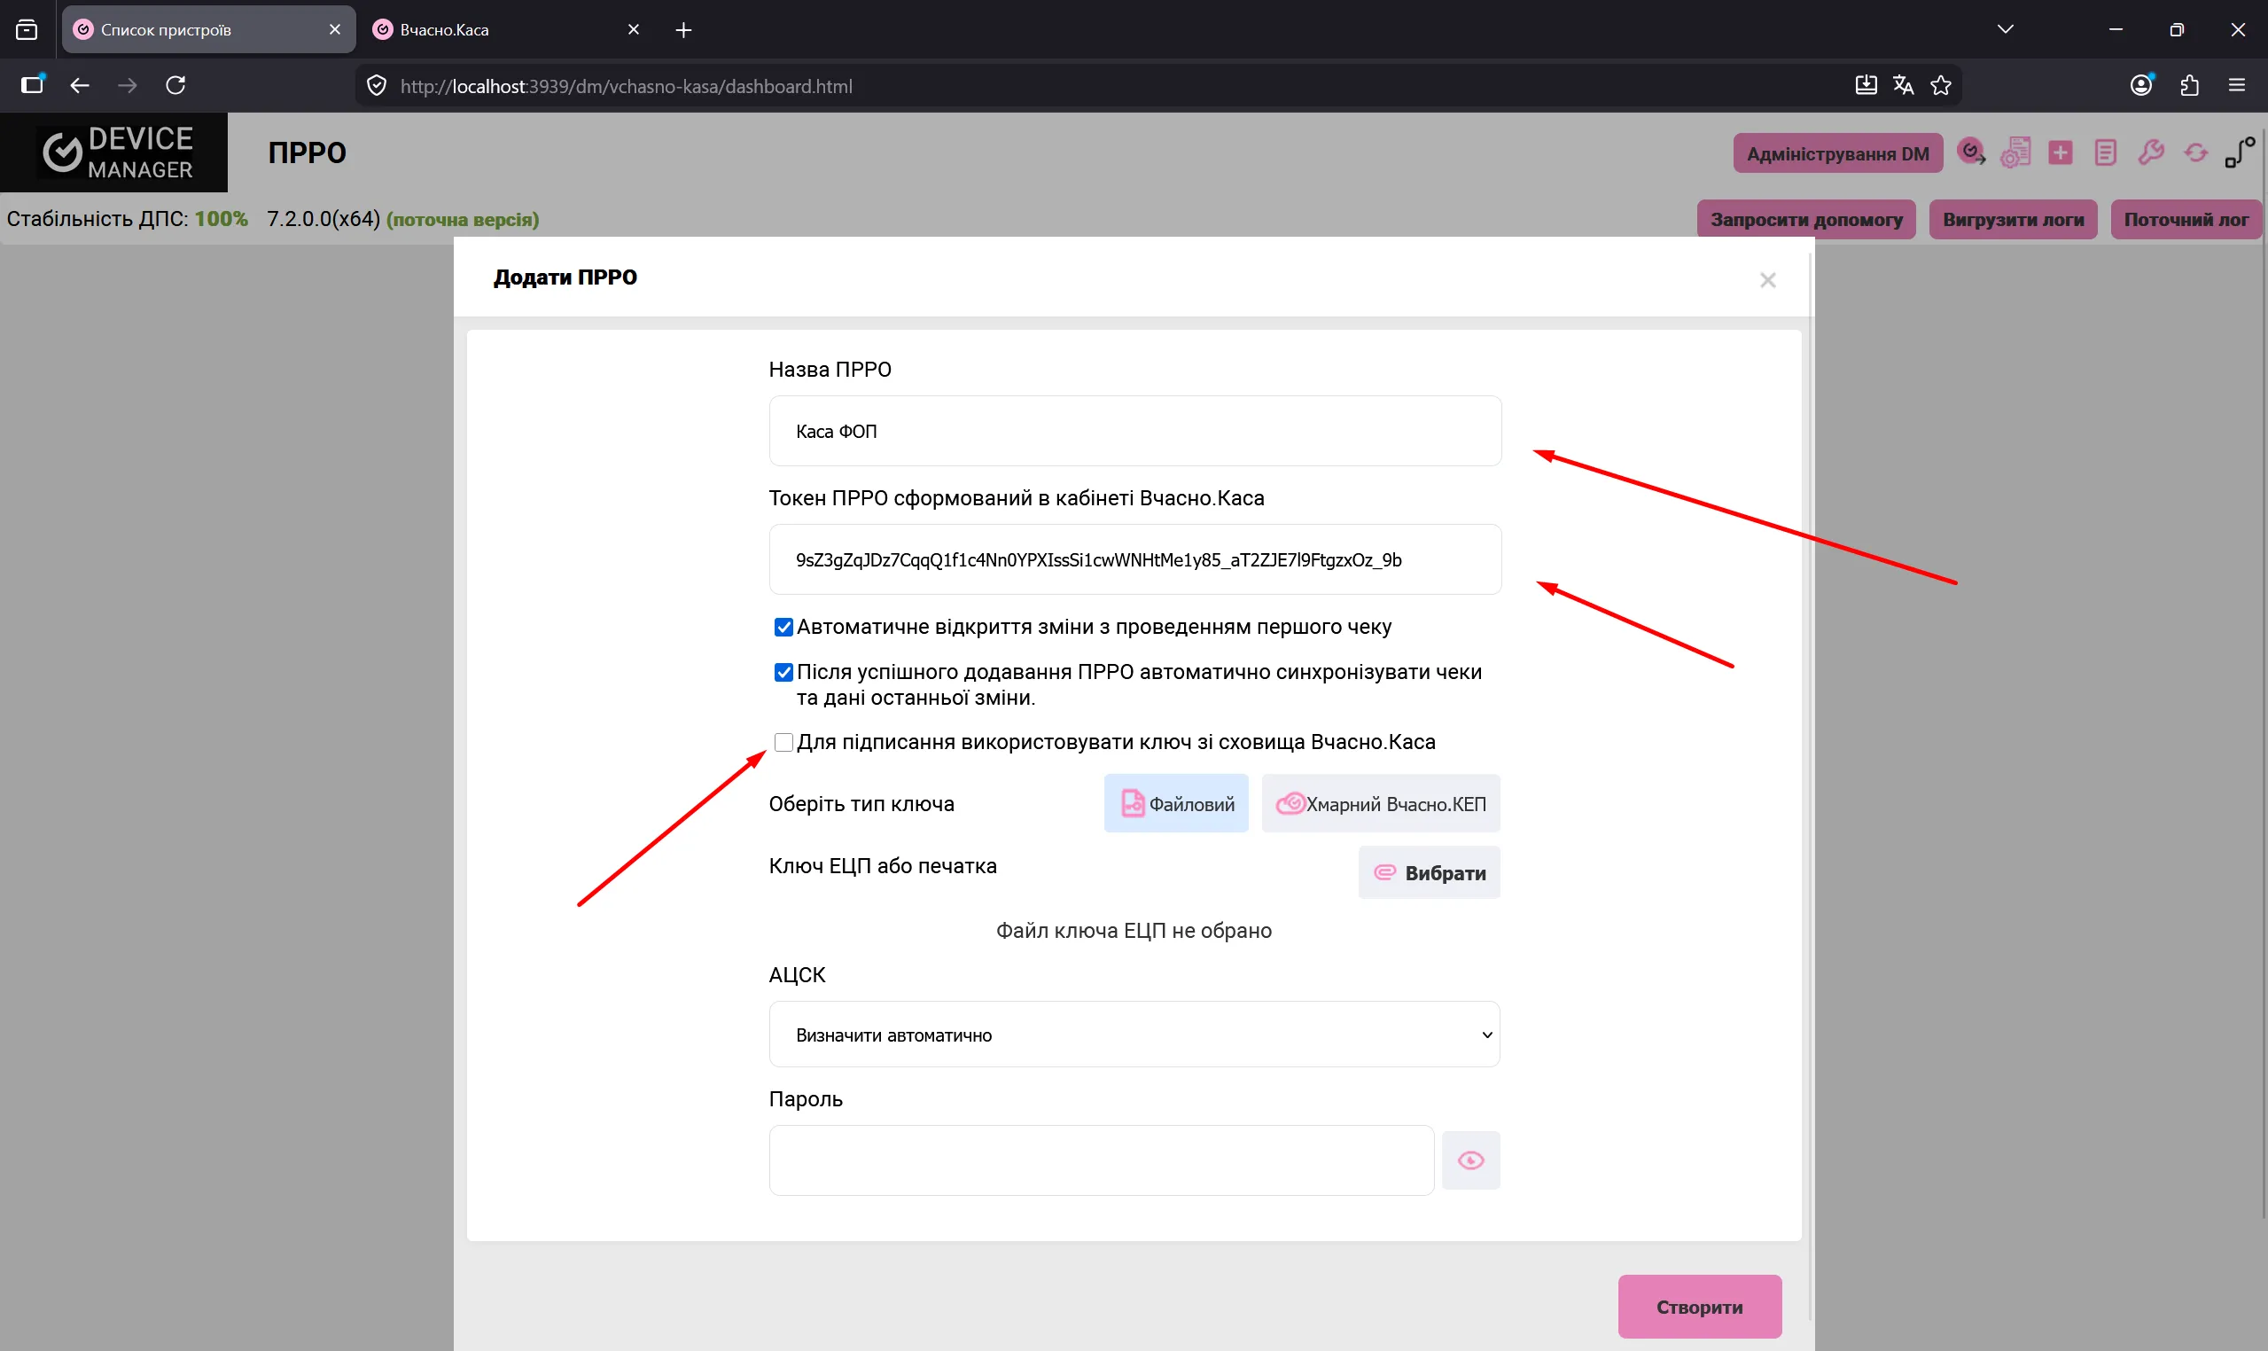The image size is (2268, 1351).
Task: Open the browser hamburger menu
Action: click(x=2237, y=86)
